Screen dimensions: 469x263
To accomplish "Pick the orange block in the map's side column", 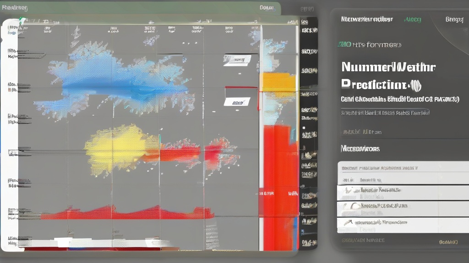I will [x=279, y=82].
